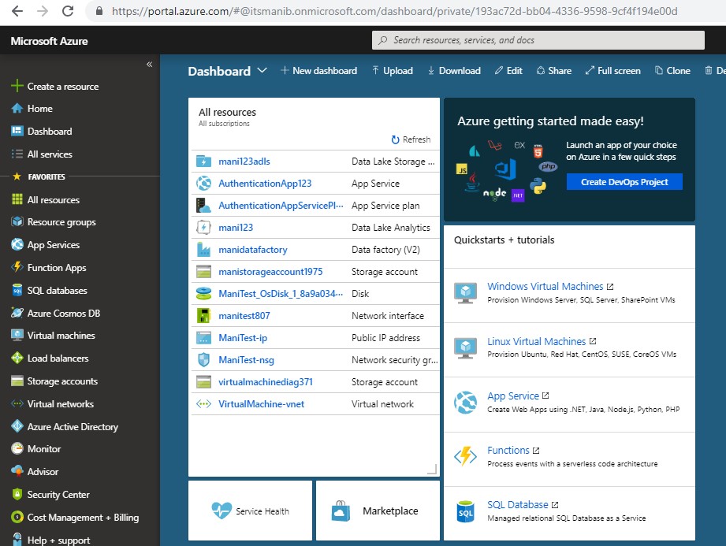Open the Functions quickstart link
The height and width of the screenshot is (546, 726).
(508, 450)
